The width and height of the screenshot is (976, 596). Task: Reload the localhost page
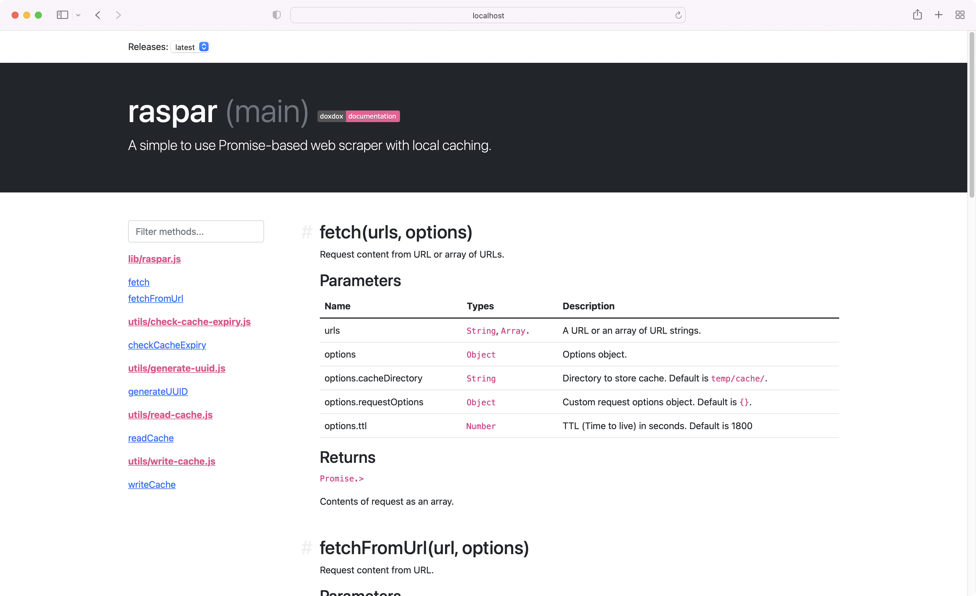tap(679, 15)
